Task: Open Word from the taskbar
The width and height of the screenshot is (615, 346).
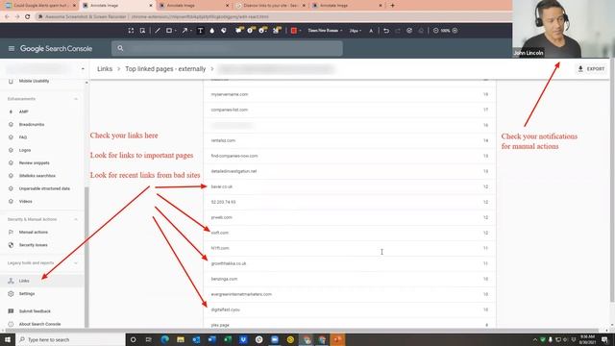Action: click(x=211, y=339)
